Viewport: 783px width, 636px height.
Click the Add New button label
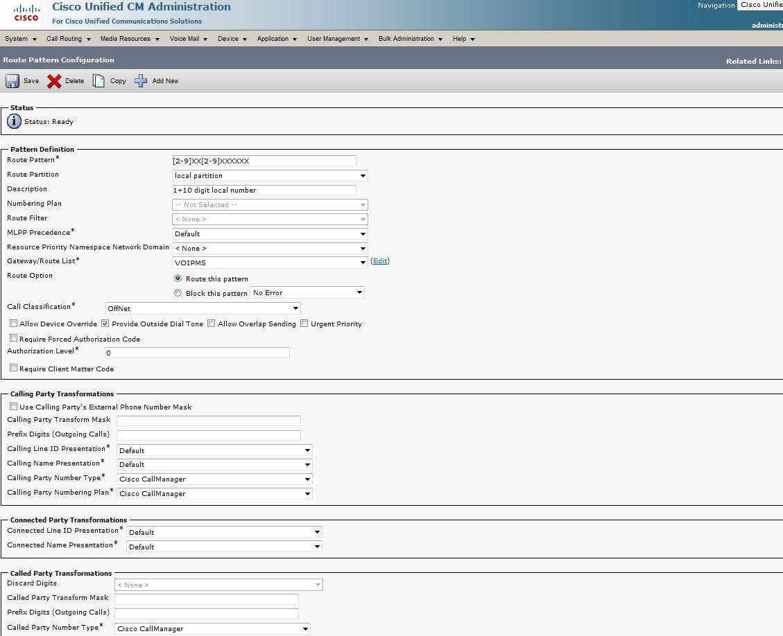[165, 81]
